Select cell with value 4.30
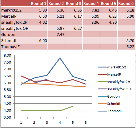 point(109,22)
